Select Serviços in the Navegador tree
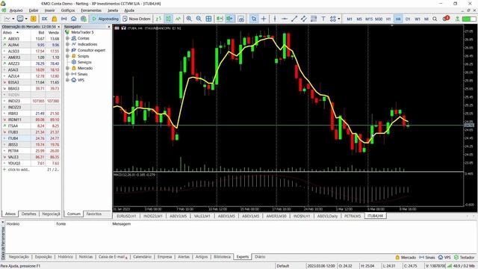This screenshot has width=478, height=269. click(84, 62)
